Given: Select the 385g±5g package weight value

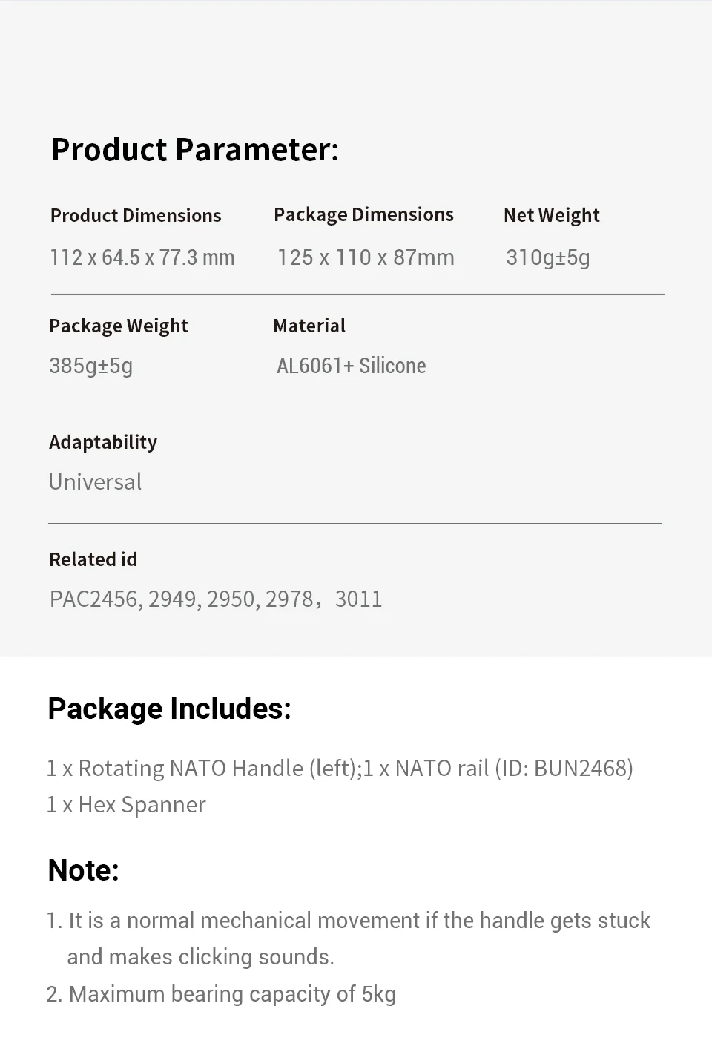Looking at the screenshot, I should pos(90,366).
